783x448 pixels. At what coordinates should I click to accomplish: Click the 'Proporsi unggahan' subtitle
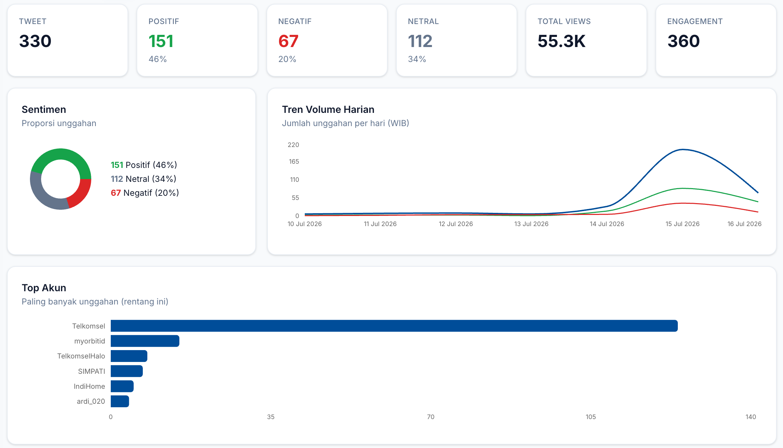[x=59, y=123]
